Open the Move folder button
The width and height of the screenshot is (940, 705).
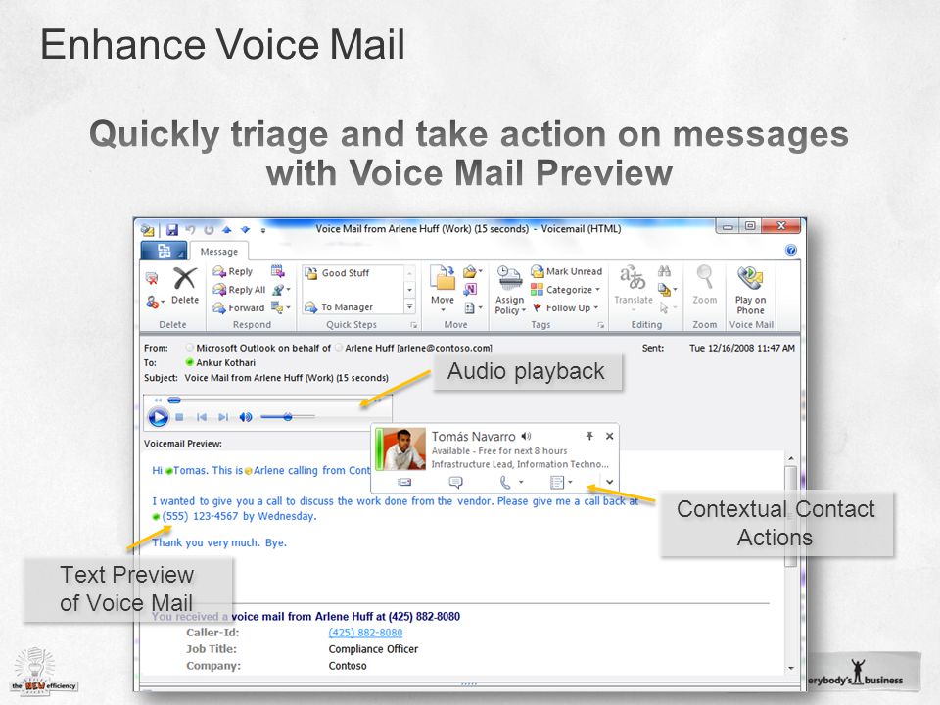click(x=443, y=289)
